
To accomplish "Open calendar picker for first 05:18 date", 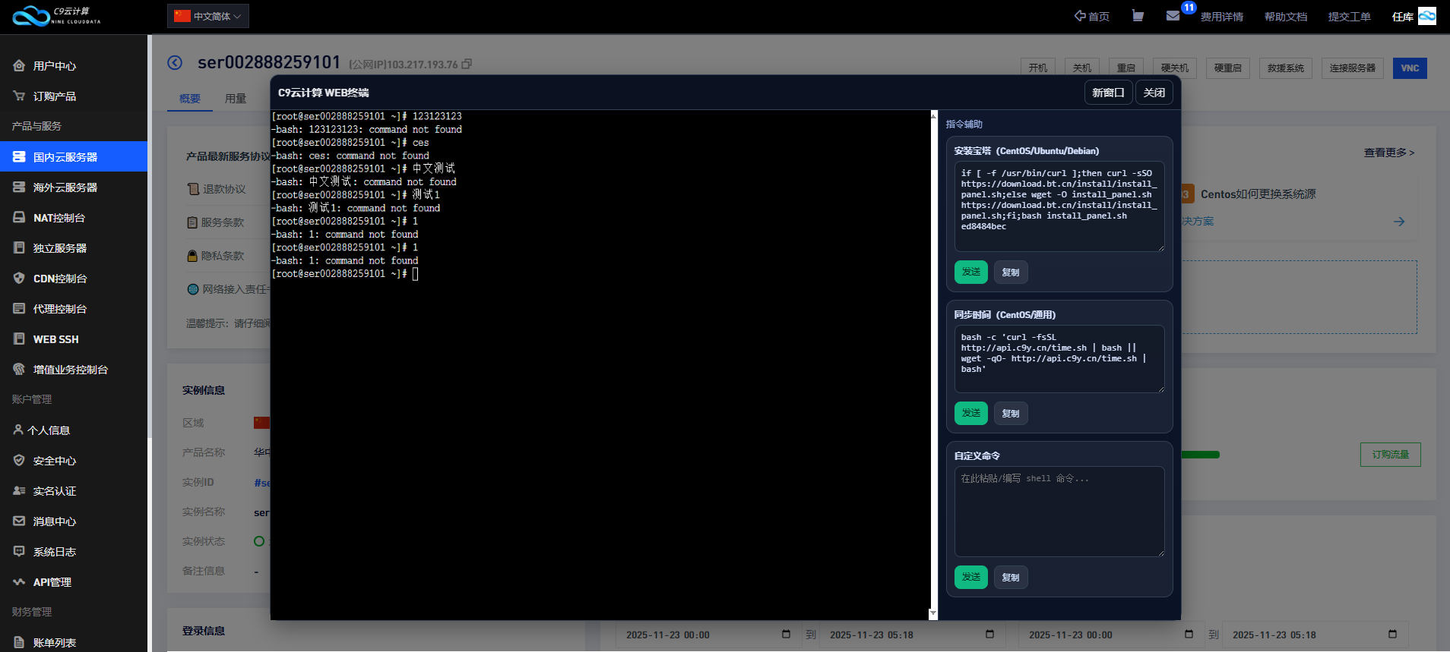I will [x=989, y=635].
